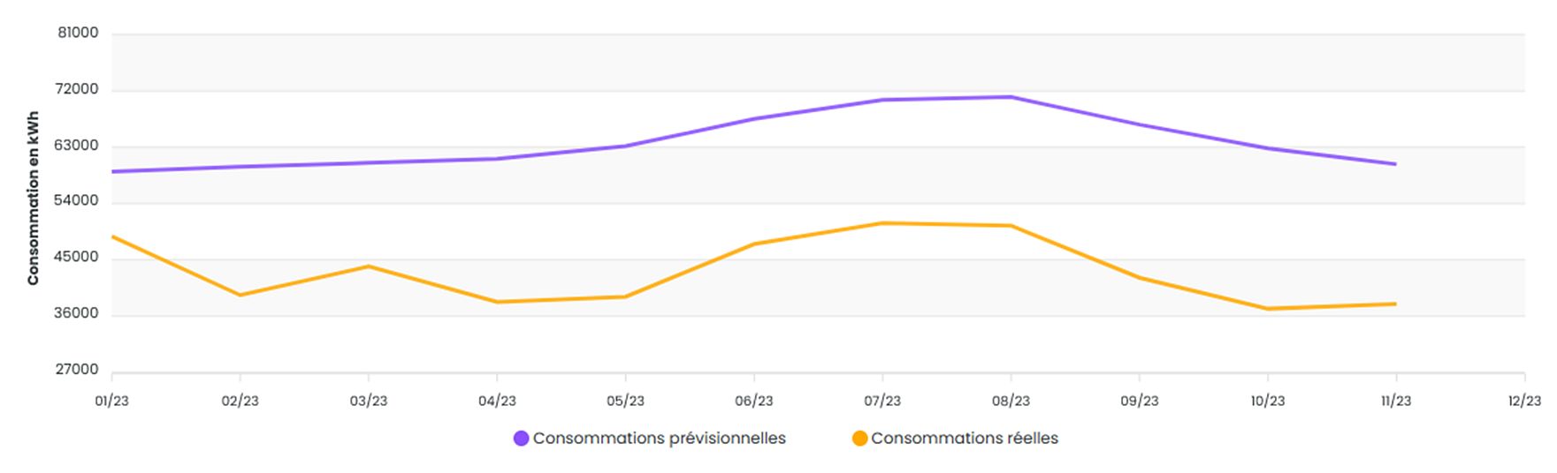Select the 06/23 x-axis label
The height and width of the screenshot is (473, 1557).
754,401
